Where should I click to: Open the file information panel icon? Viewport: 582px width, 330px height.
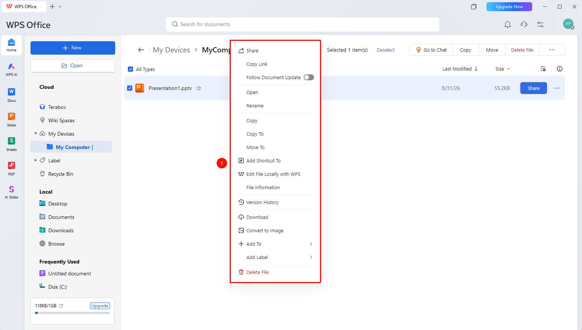560,69
